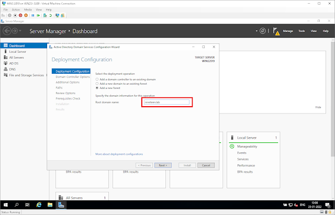Open the Action menu of VM Connection

(x=16, y=9)
